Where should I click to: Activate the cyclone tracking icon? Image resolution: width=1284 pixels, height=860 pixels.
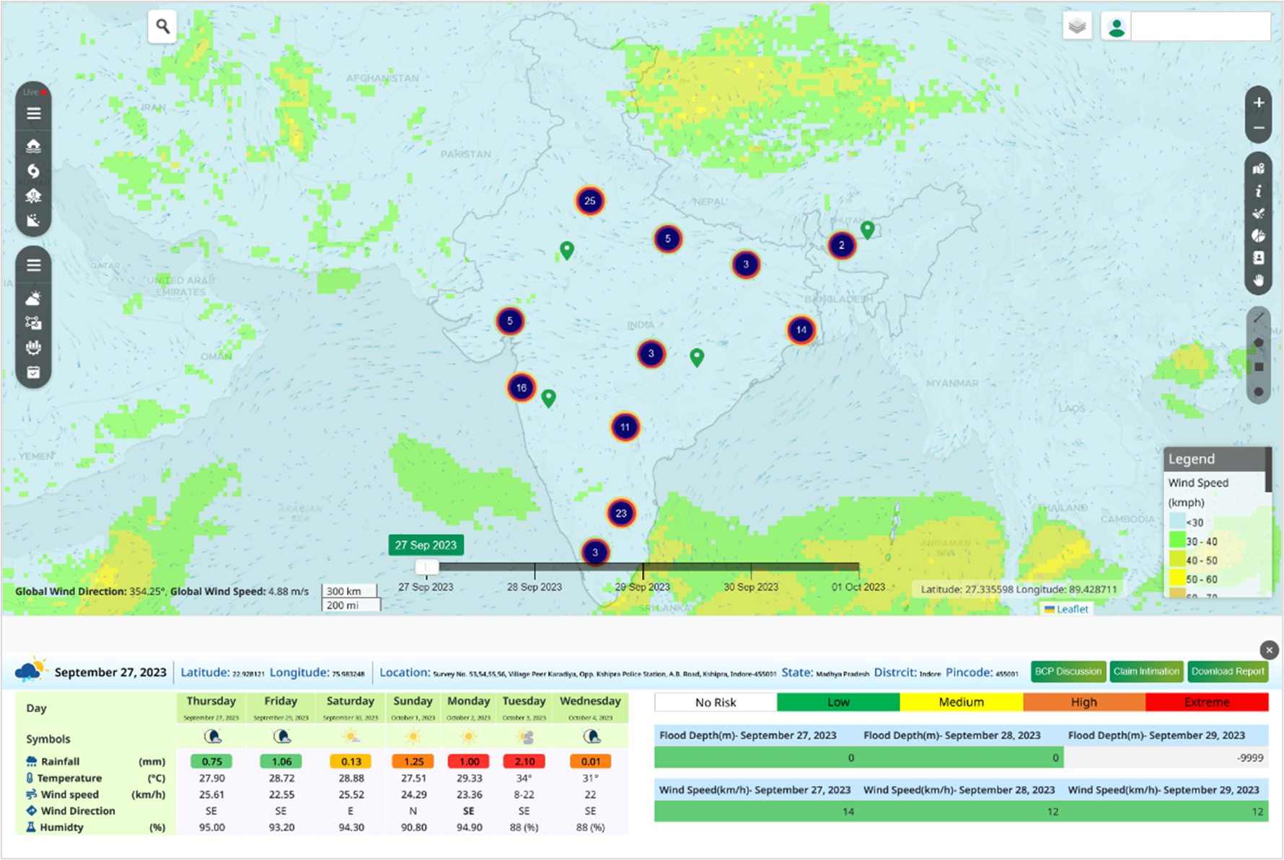33,171
